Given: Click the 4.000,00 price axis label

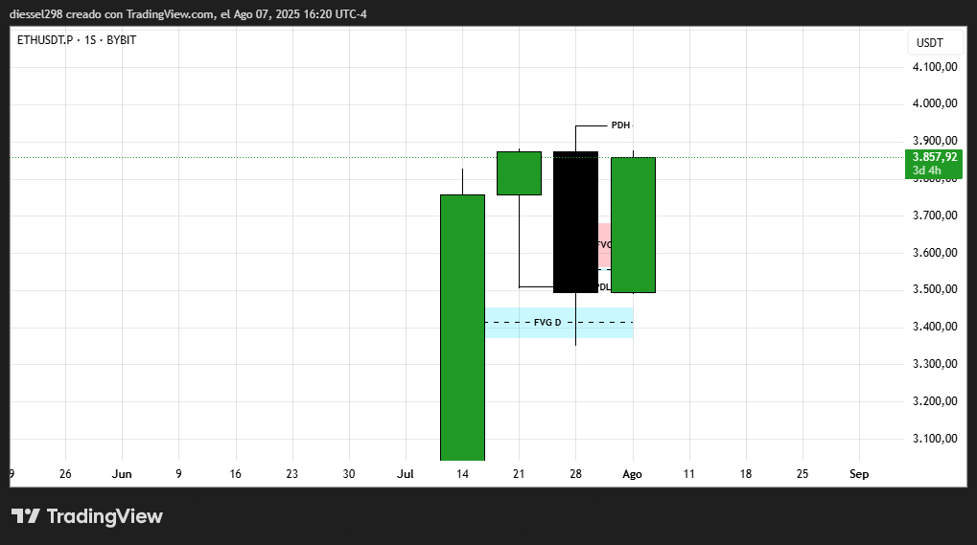Looking at the screenshot, I should coord(935,103).
